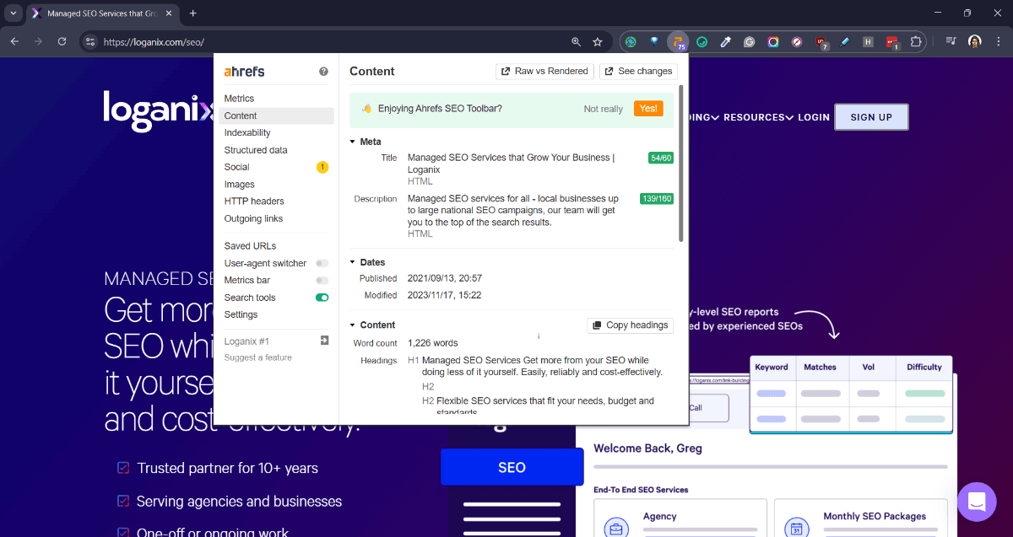Click the Ahrefs logo in the panel

(244, 72)
